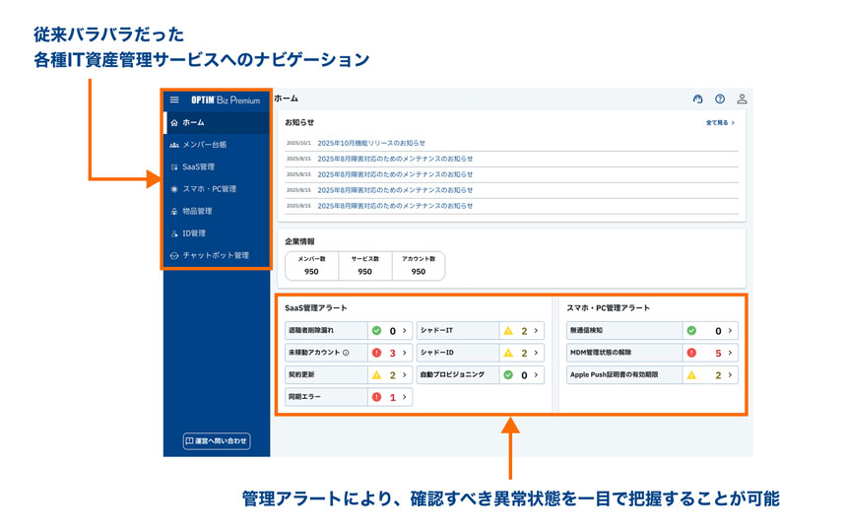Screen dimensions: 847x530
Task: Click the green check icon for 自動プロビジョニング
Action: point(508,375)
